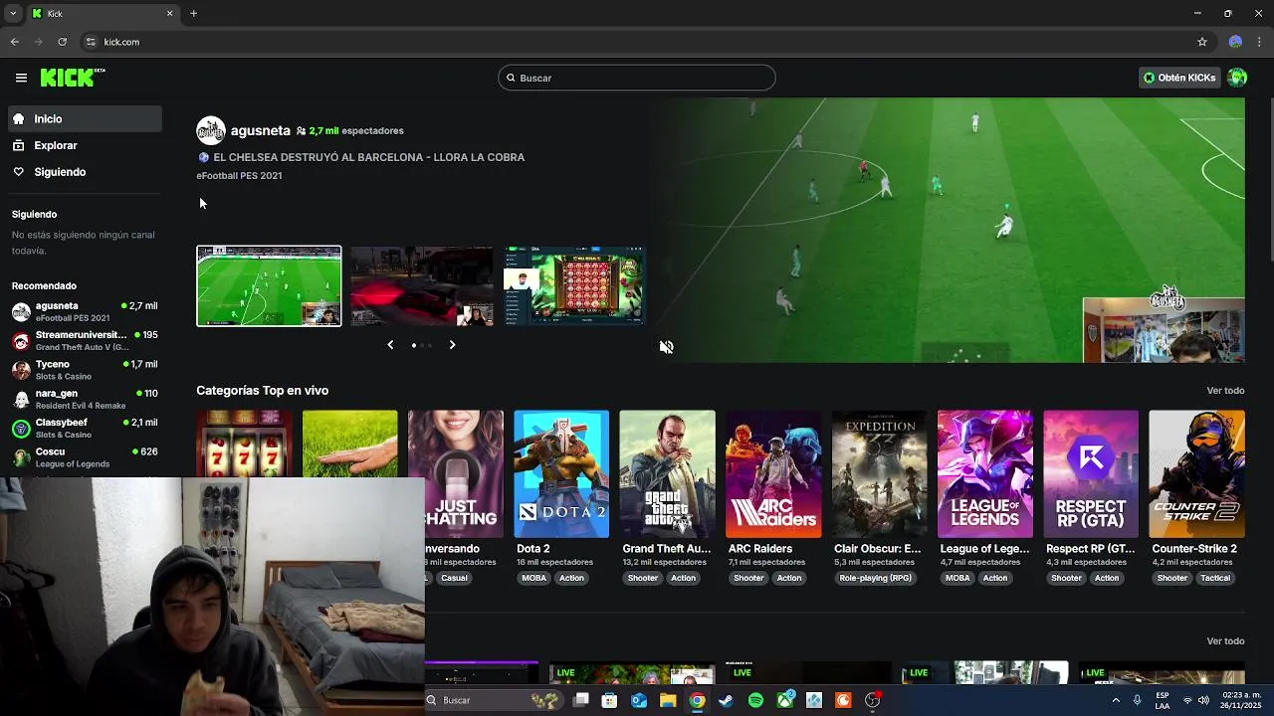
Task: Click the Role-playing (RPG) tag
Action: (x=876, y=578)
